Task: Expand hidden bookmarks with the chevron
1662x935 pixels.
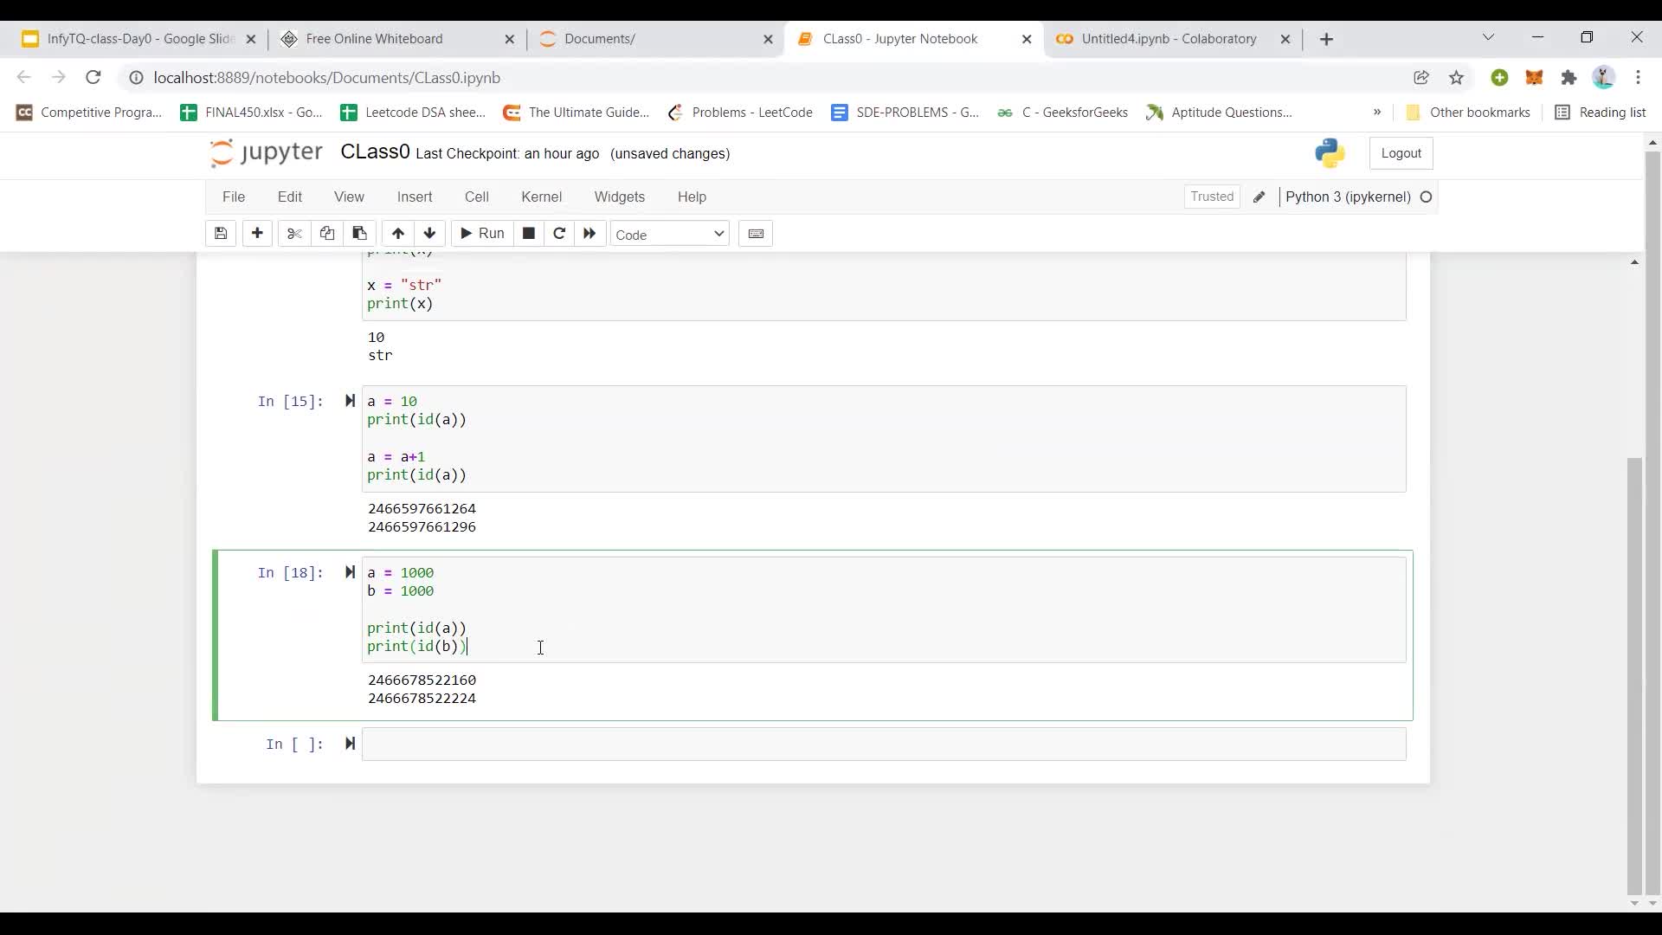Action: [x=1376, y=113]
